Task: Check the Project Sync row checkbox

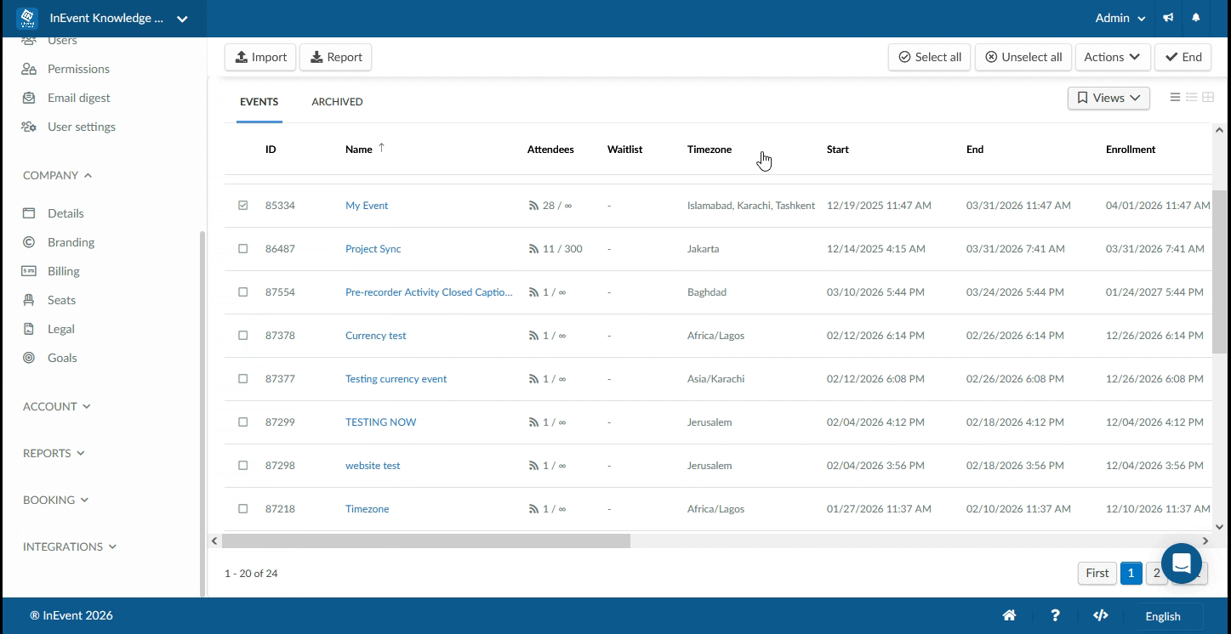Action: [x=243, y=248]
